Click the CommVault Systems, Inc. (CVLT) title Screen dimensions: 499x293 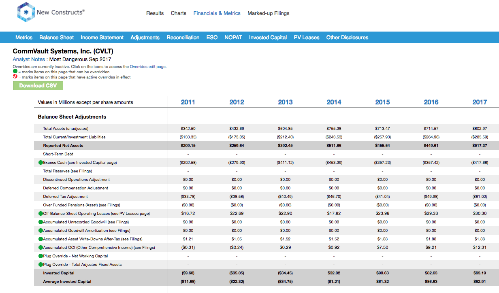click(x=63, y=51)
